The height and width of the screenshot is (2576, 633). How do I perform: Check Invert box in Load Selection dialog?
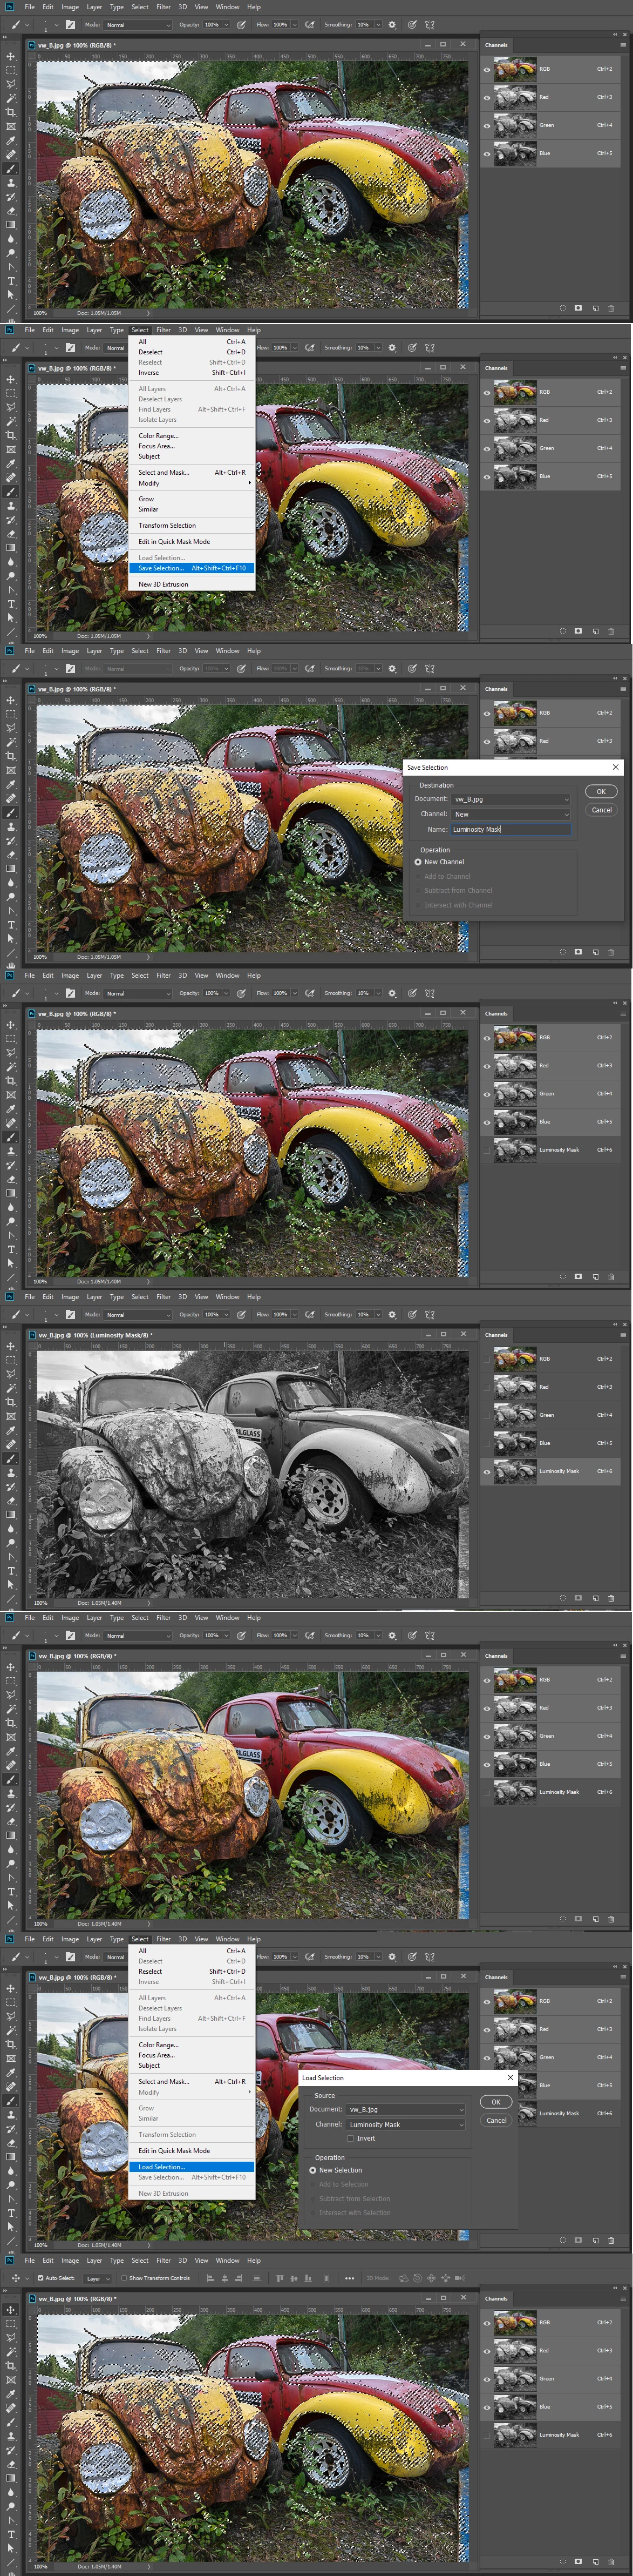coord(350,2139)
